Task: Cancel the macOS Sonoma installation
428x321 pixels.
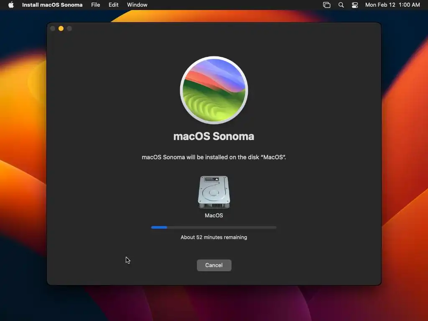Action: [x=214, y=265]
